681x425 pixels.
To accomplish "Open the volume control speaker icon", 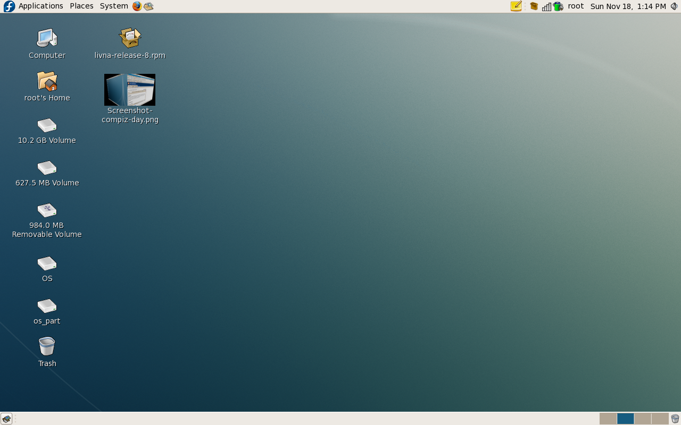I will (x=674, y=6).
